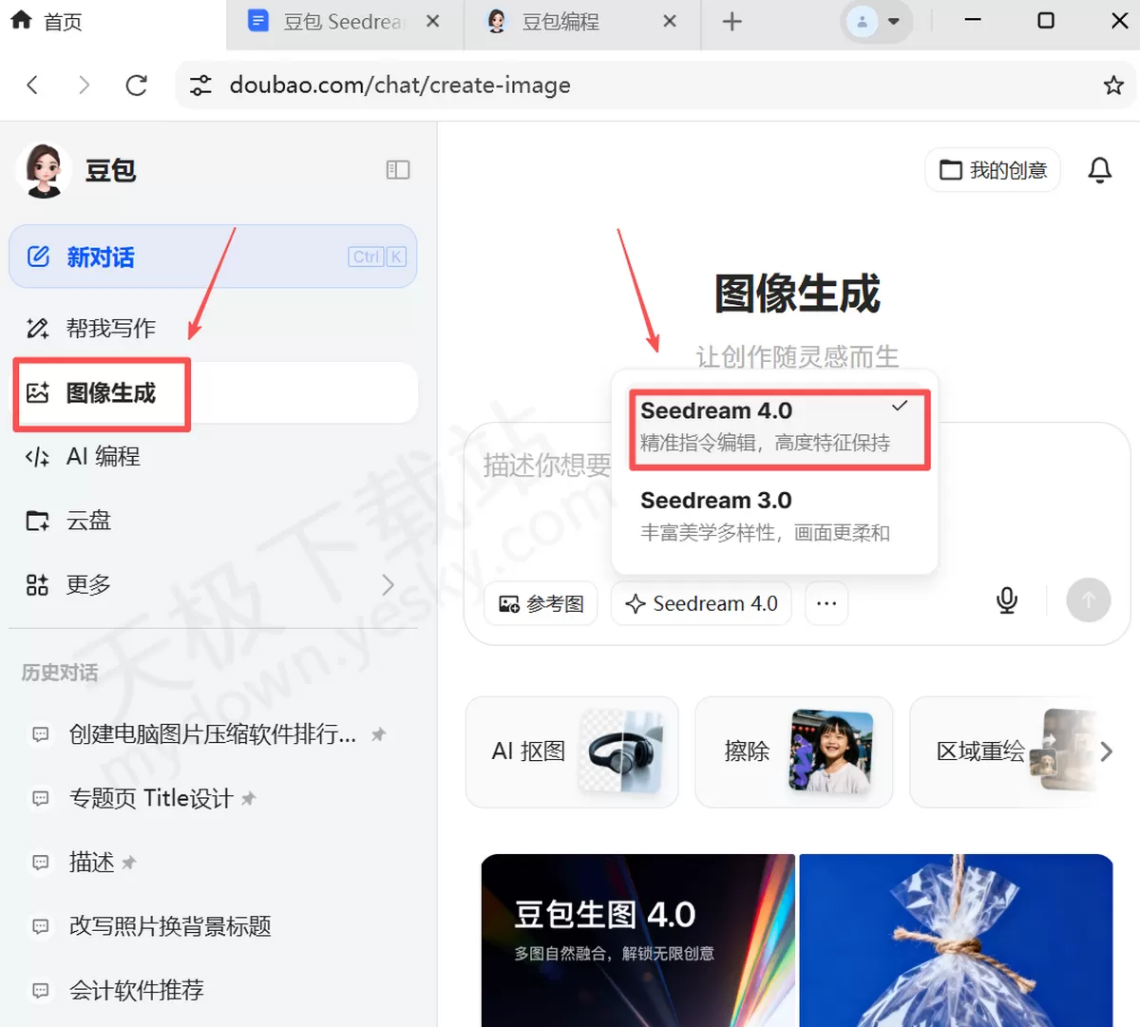This screenshot has width=1140, height=1027.
Task: Open site information icon in address bar
Action: click(x=200, y=86)
